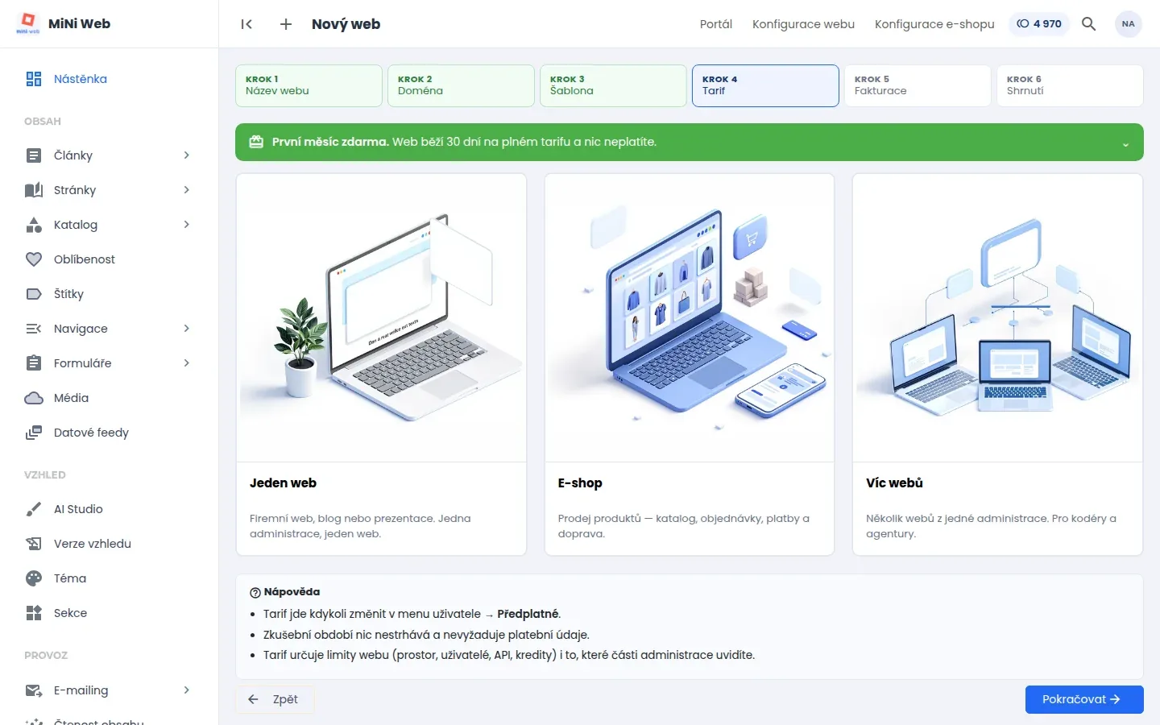This screenshot has height=725, width=1160.
Task: Click the Štítky label icon
Action: (34, 294)
